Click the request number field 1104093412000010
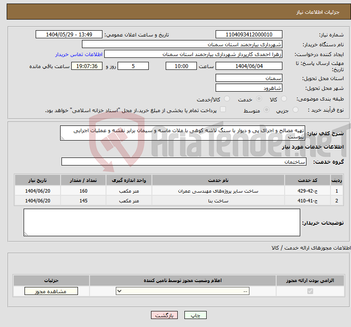 point(249,34)
